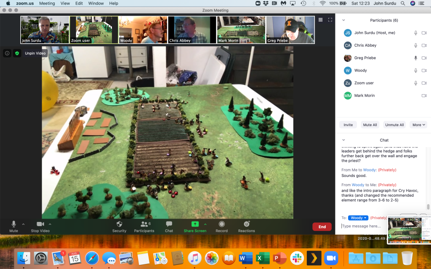Open the More dropdown in participants panel
This screenshot has width=431, height=269.
(x=419, y=125)
